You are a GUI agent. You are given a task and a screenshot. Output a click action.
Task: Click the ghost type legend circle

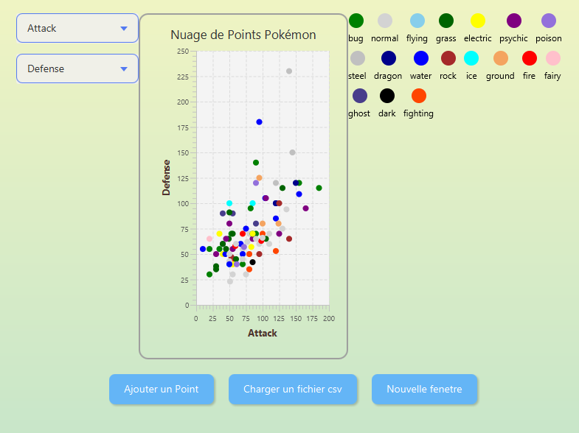360,96
